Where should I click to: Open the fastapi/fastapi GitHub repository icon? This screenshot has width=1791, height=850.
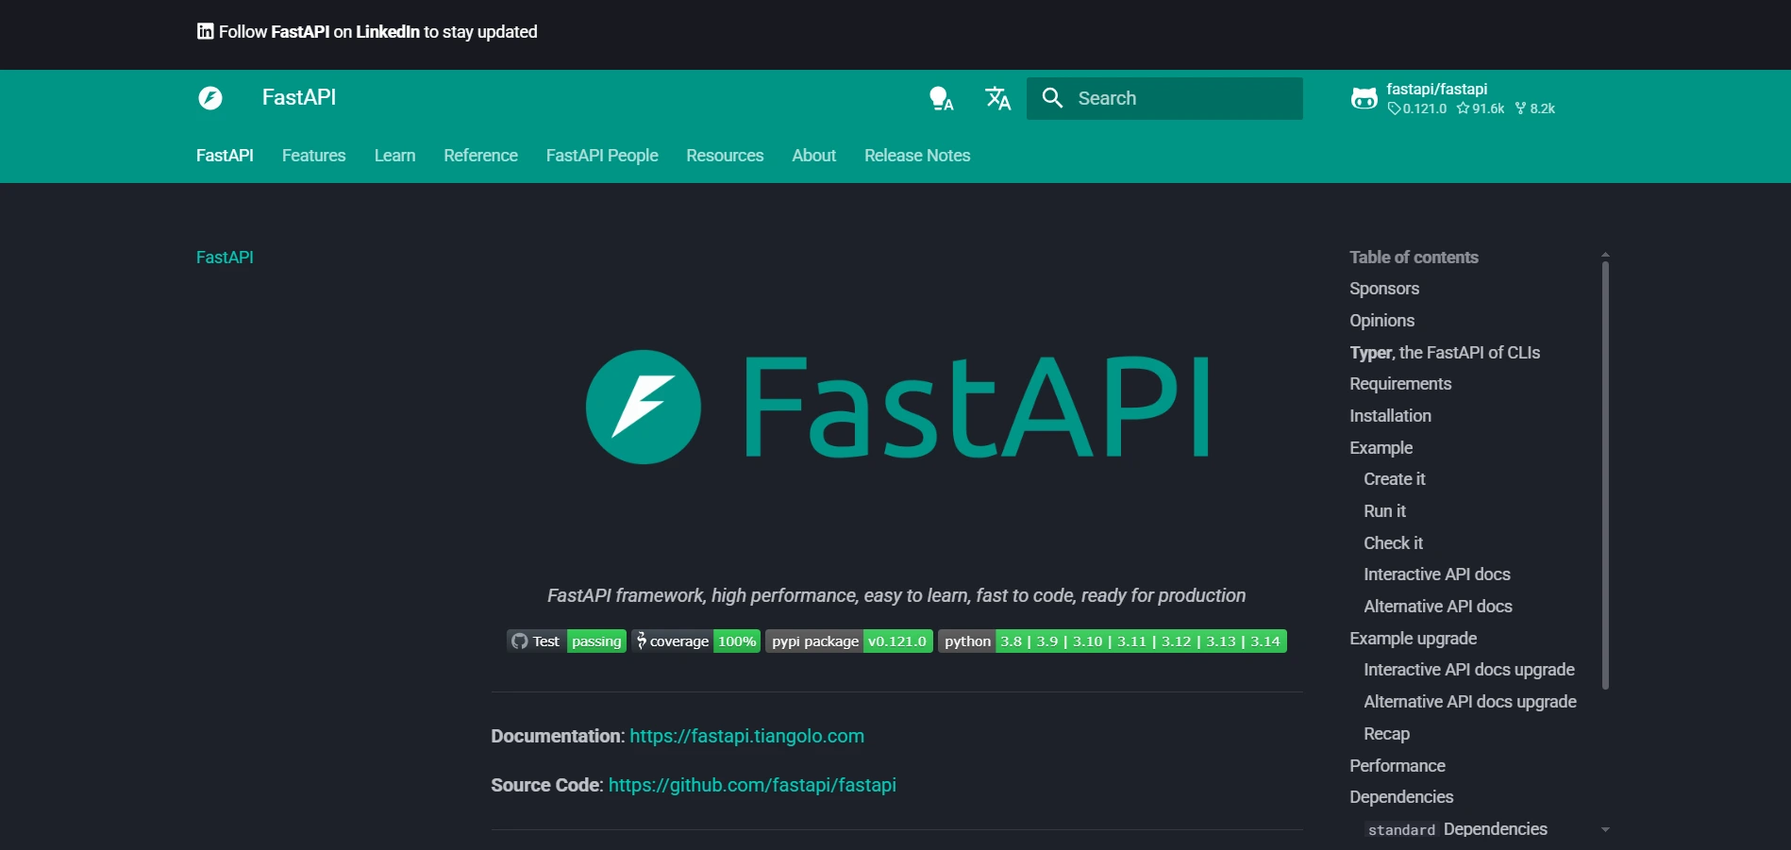coord(1364,98)
